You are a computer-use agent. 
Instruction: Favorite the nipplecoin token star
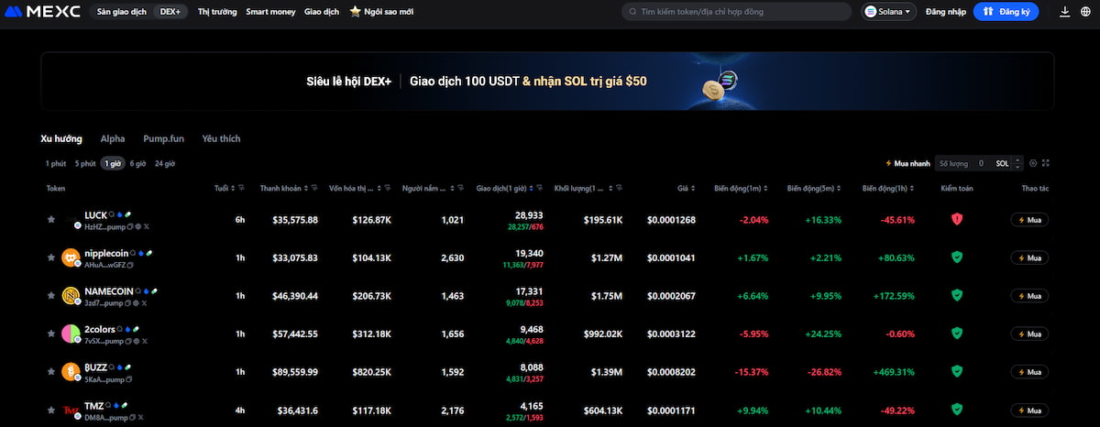tap(51, 258)
